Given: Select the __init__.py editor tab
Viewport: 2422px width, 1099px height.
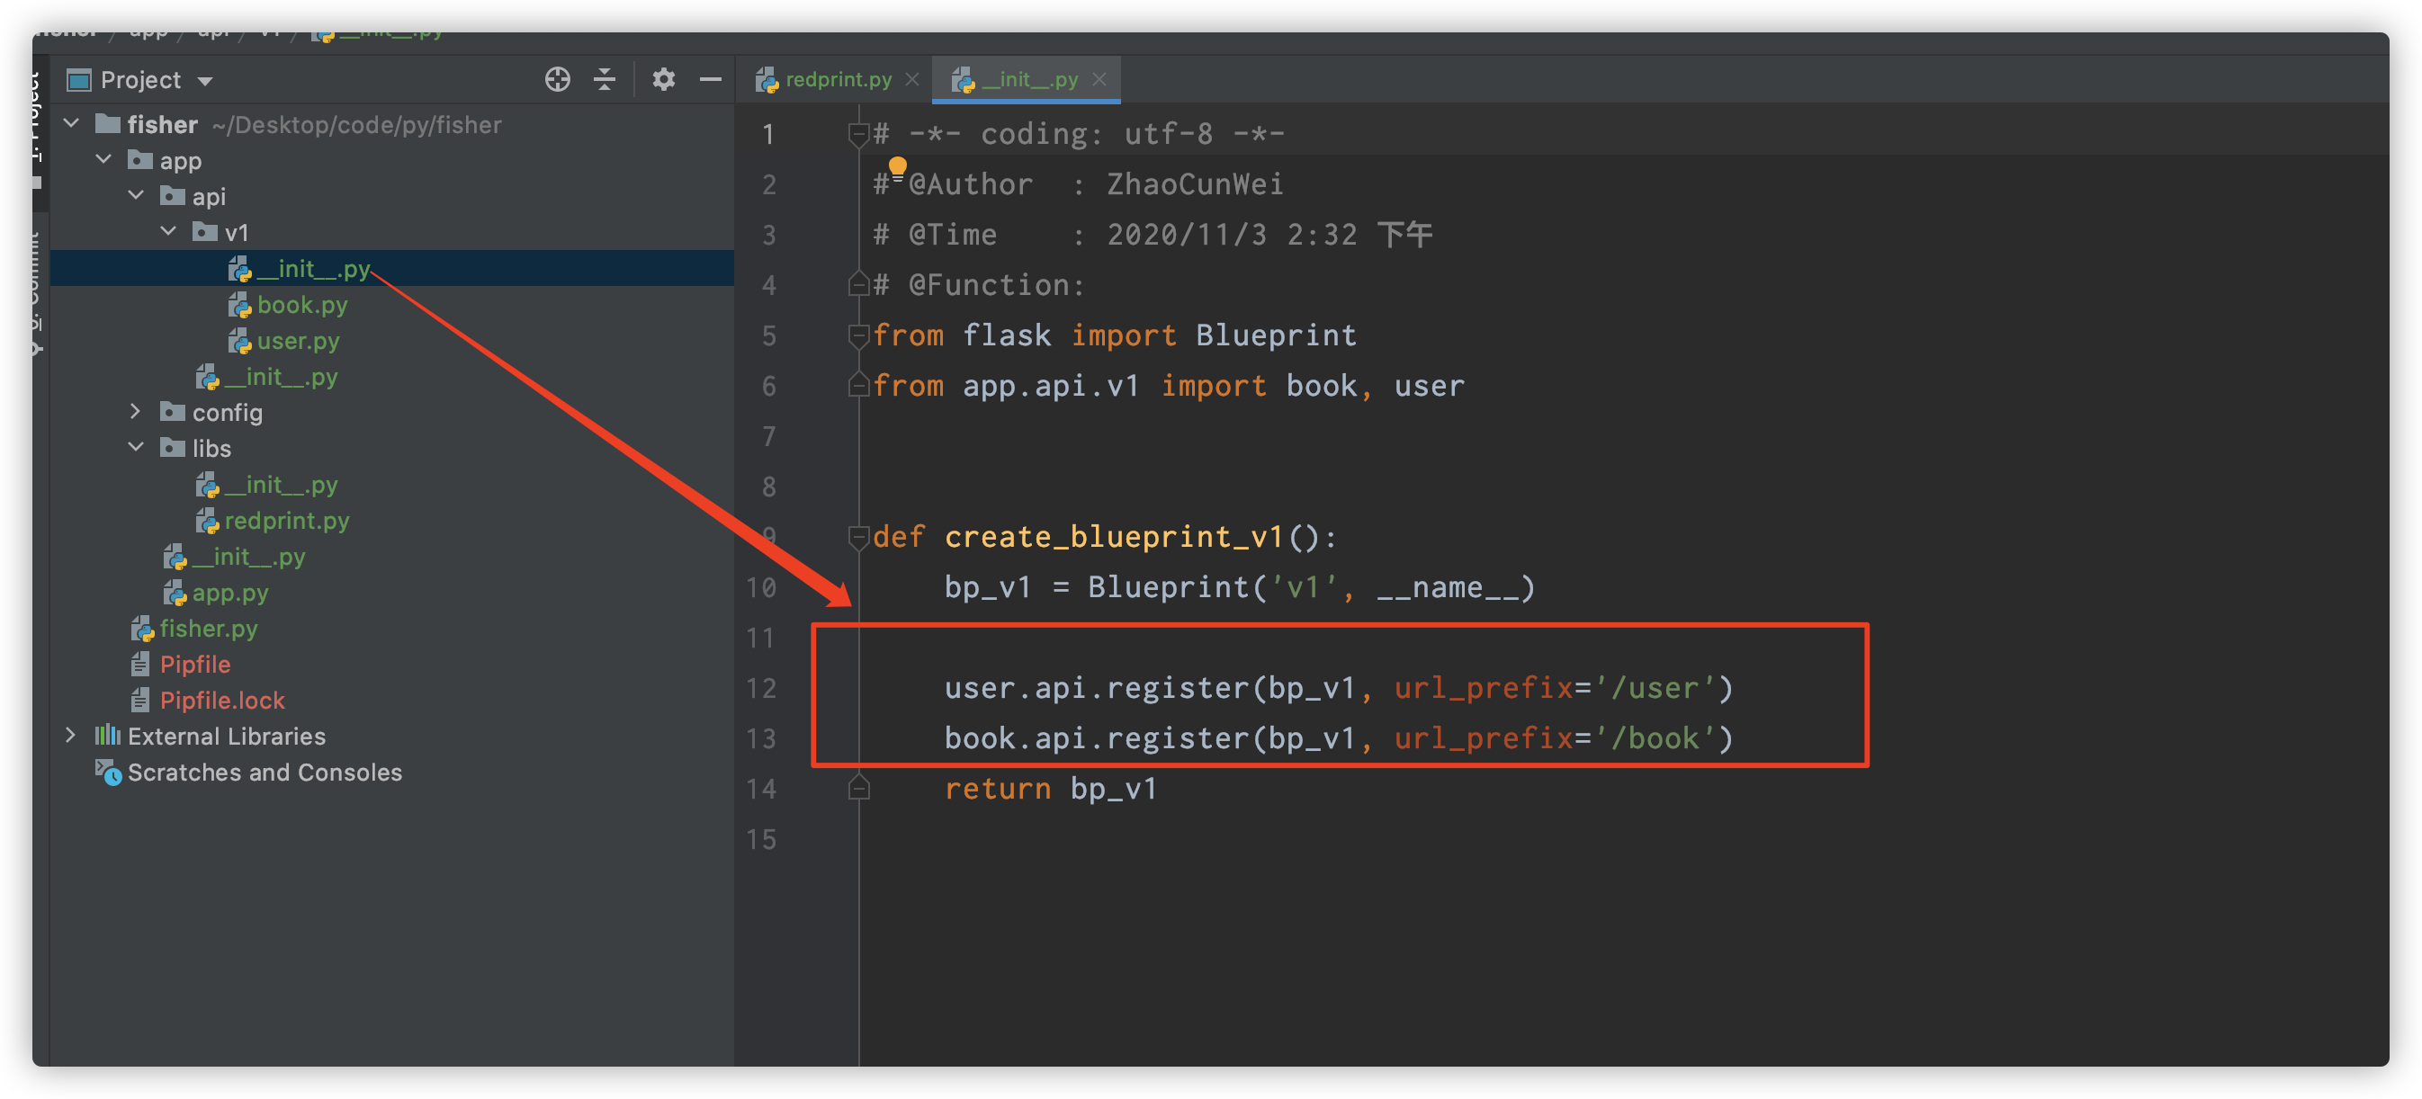Looking at the screenshot, I should 1027,80.
